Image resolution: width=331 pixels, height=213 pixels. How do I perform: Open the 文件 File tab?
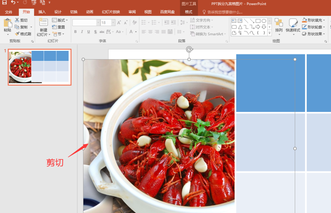[9, 12]
